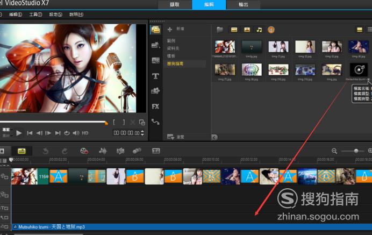
Task: Switch to the 編輯 Edit tab
Action: tap(209, 4)
